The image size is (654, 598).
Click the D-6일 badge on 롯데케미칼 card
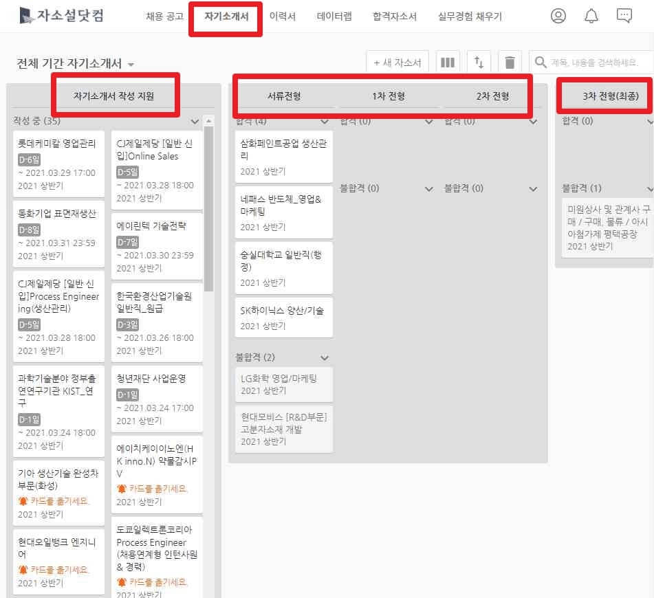29,159
